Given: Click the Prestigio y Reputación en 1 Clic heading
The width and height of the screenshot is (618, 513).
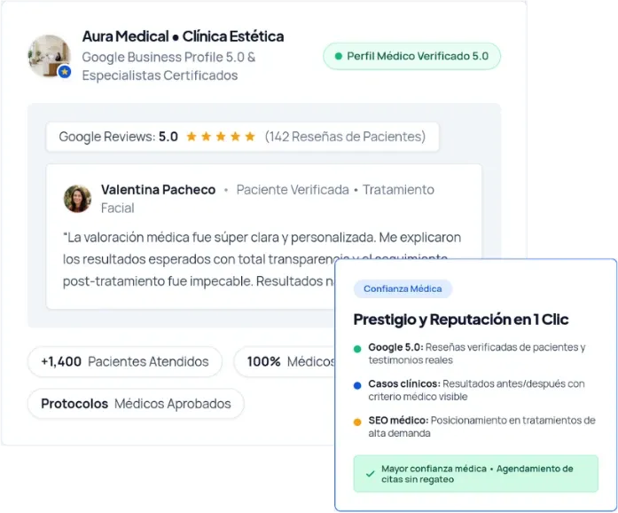Looking at the screenshot, I should pyautogui.click(x=461, y=320).
